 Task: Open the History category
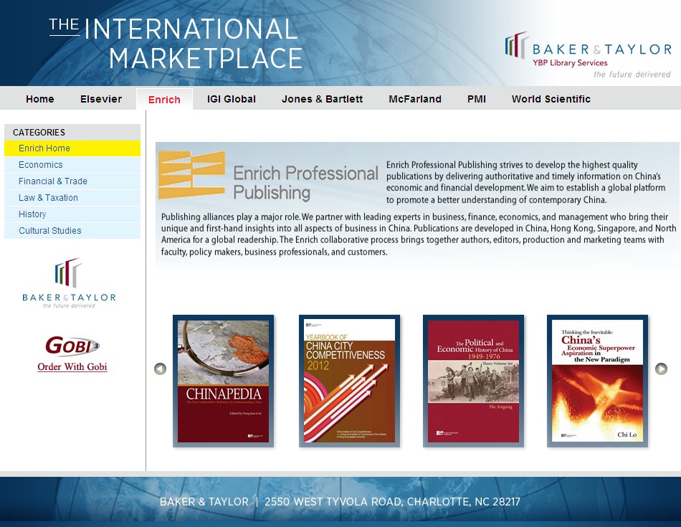[x=72, y=214]
